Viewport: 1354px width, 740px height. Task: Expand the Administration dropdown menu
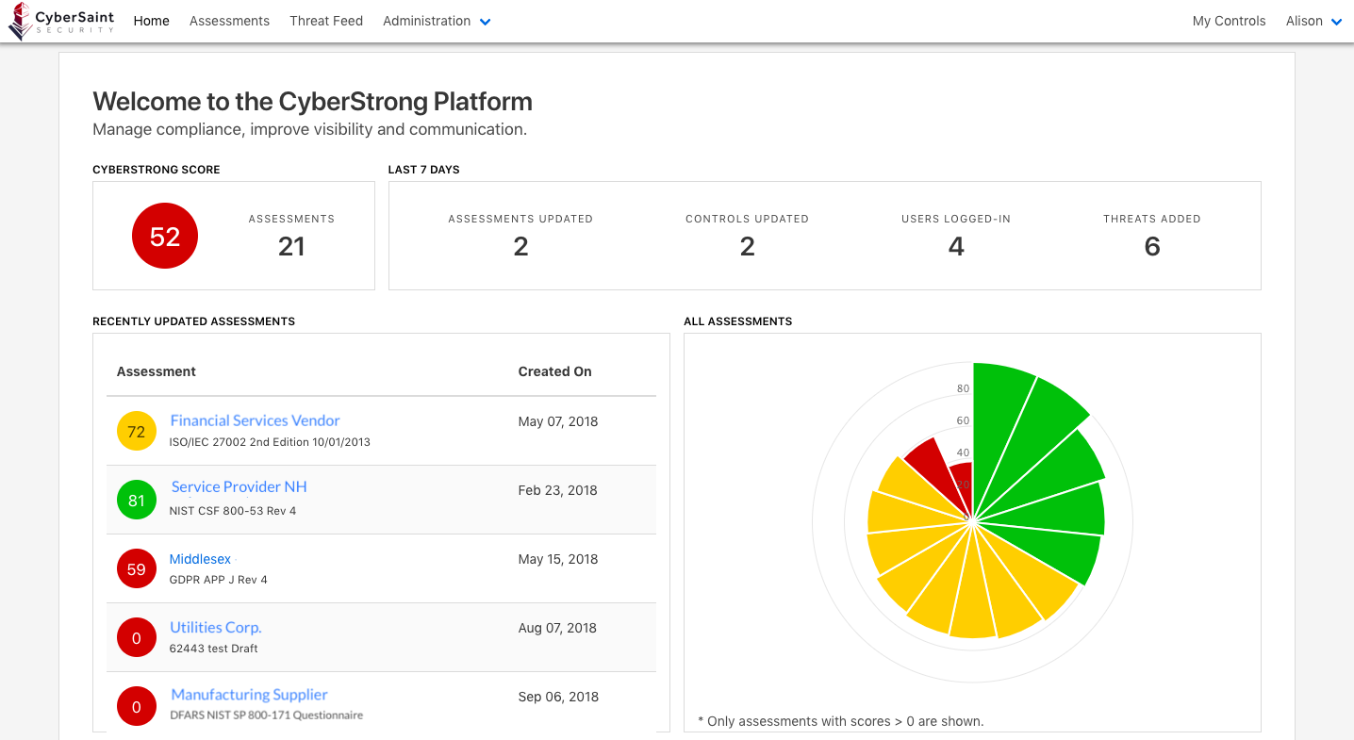pos(437,21)
